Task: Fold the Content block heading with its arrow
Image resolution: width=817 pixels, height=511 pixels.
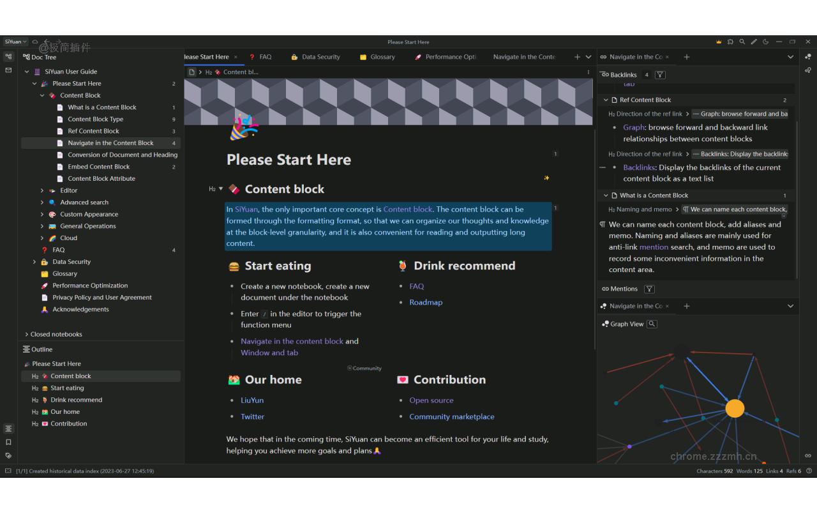Action: [221, 188]
